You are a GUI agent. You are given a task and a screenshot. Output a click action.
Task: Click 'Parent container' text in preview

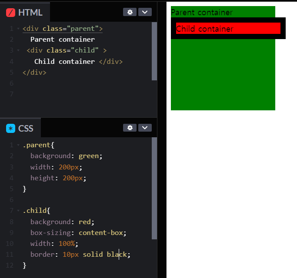coord(202,13)
